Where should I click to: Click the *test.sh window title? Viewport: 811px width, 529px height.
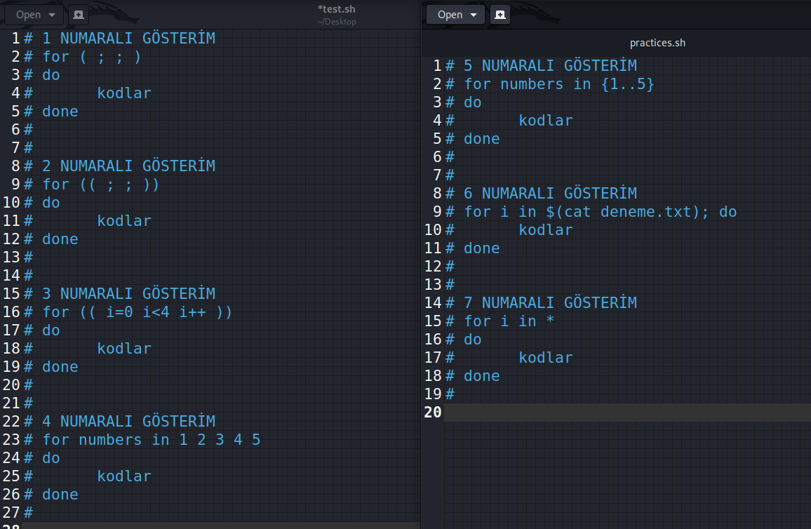click(x=336, y=9)
